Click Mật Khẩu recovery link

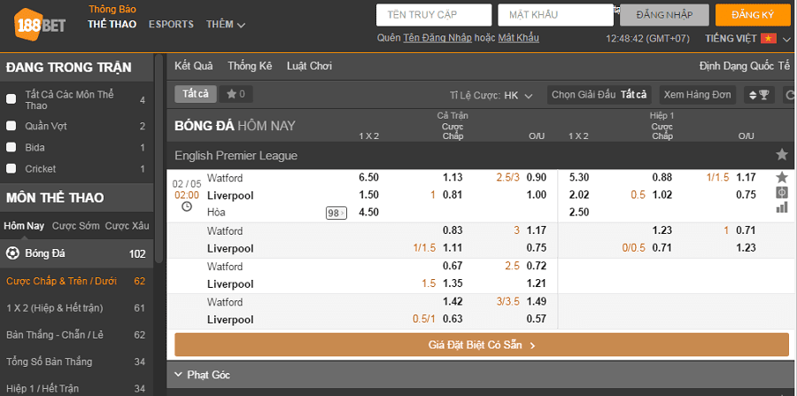click(x=518, y=37)
